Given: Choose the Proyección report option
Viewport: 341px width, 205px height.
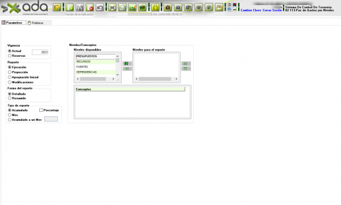Looking at the screenshot, I should [10, 72].
